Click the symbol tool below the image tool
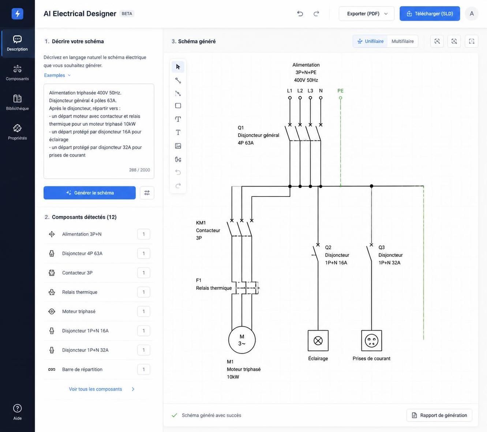This screenshot has height=432, width=487. coord(178,159)
